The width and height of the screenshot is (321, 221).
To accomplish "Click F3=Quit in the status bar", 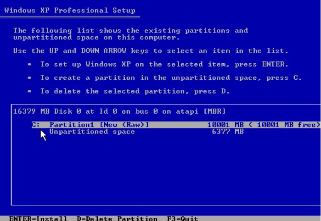I will [x=183, y=219].
